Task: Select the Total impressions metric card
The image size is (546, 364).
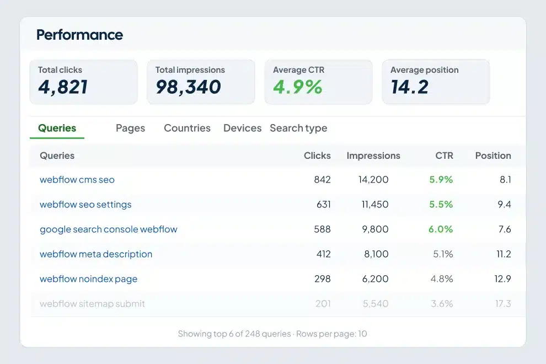Action: pos(201,82)
